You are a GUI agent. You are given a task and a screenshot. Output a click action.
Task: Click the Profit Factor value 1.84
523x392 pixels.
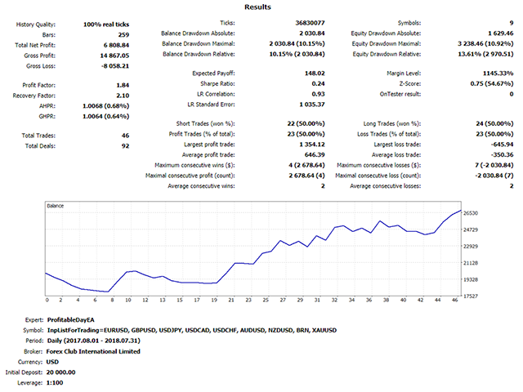(123, 85)
